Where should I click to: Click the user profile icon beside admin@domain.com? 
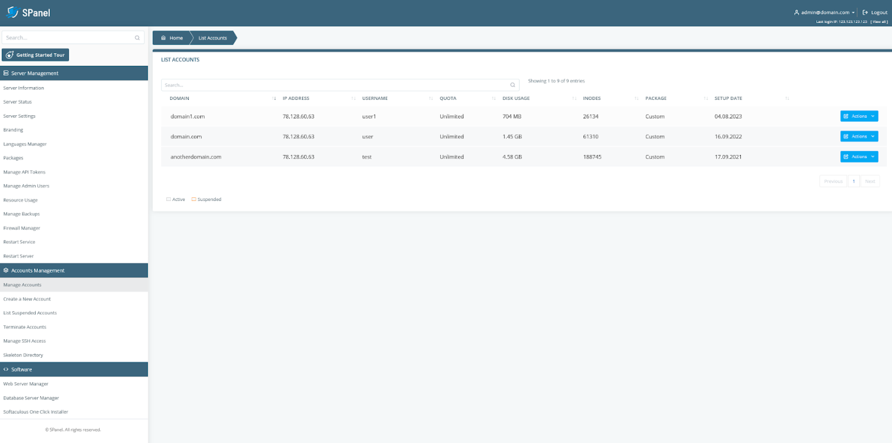pyautogui.click(x=796, y=12)
